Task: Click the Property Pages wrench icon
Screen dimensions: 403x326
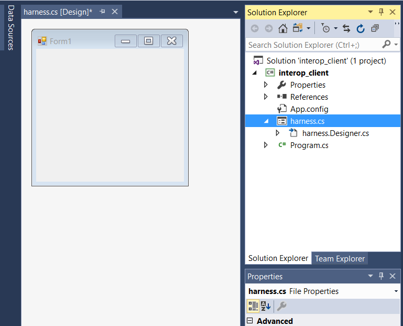Action: coord(282,306)
